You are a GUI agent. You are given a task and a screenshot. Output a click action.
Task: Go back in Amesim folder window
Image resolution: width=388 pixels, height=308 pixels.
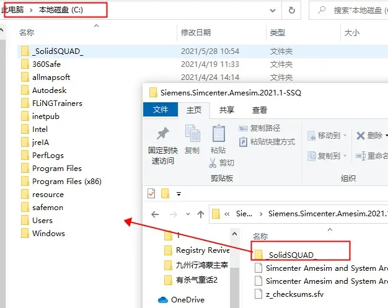pos(155,214)
